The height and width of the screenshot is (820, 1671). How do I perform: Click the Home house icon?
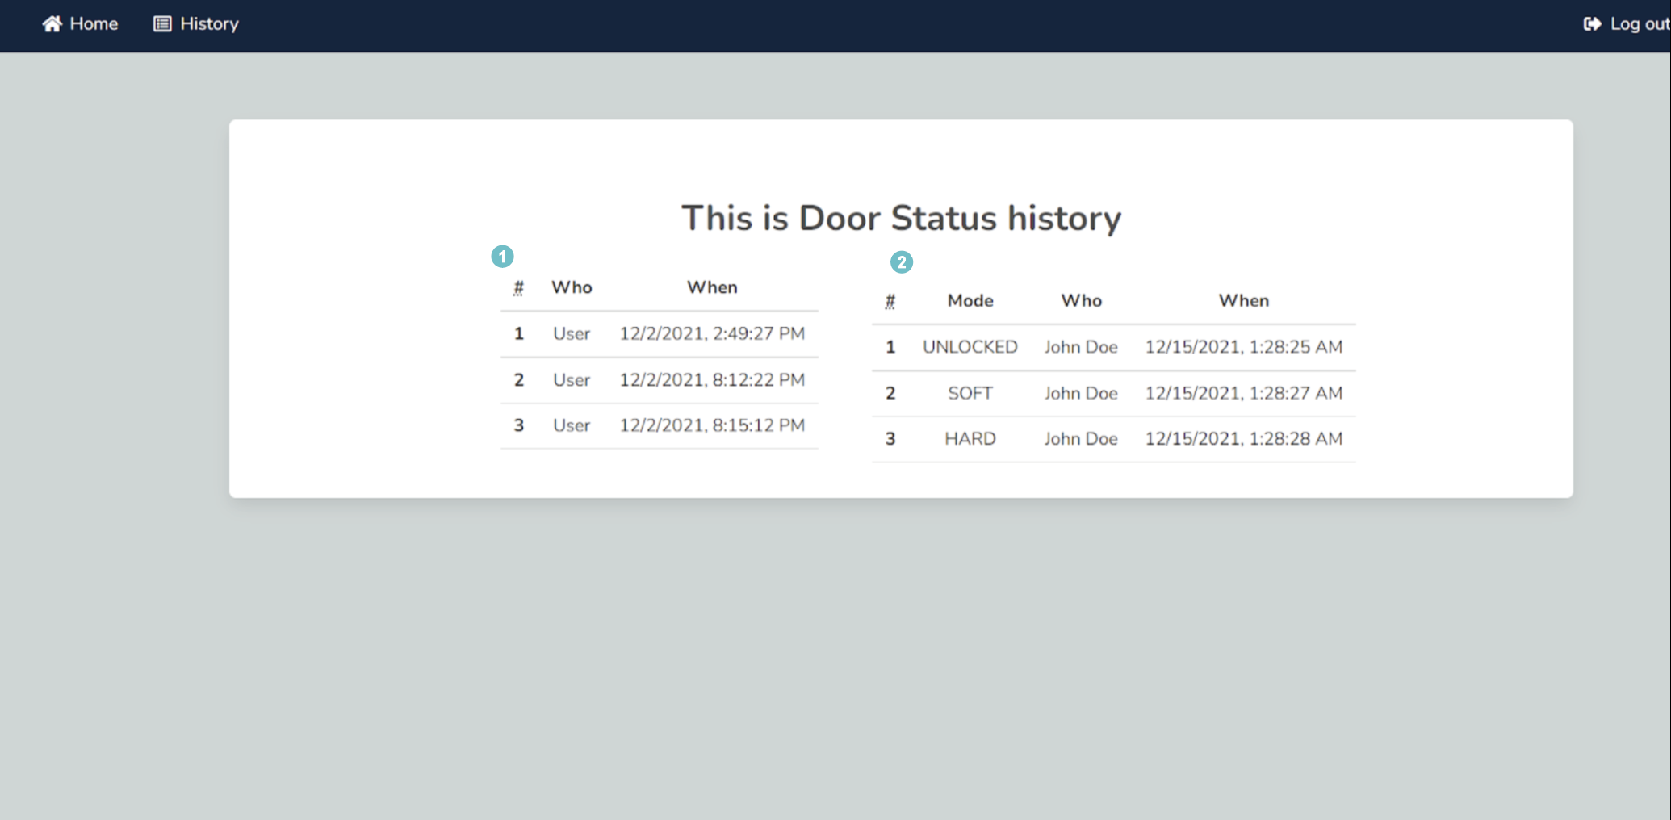point(52,24)
